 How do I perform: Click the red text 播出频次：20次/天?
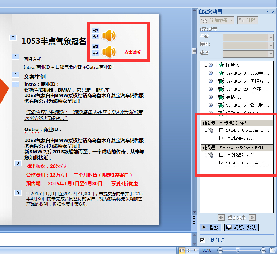(47, 166)
